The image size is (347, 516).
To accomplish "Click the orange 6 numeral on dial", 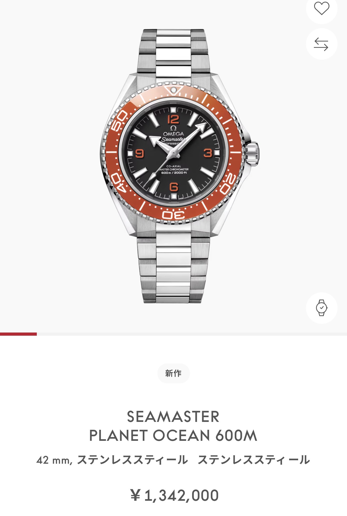I will coord(174,187).
